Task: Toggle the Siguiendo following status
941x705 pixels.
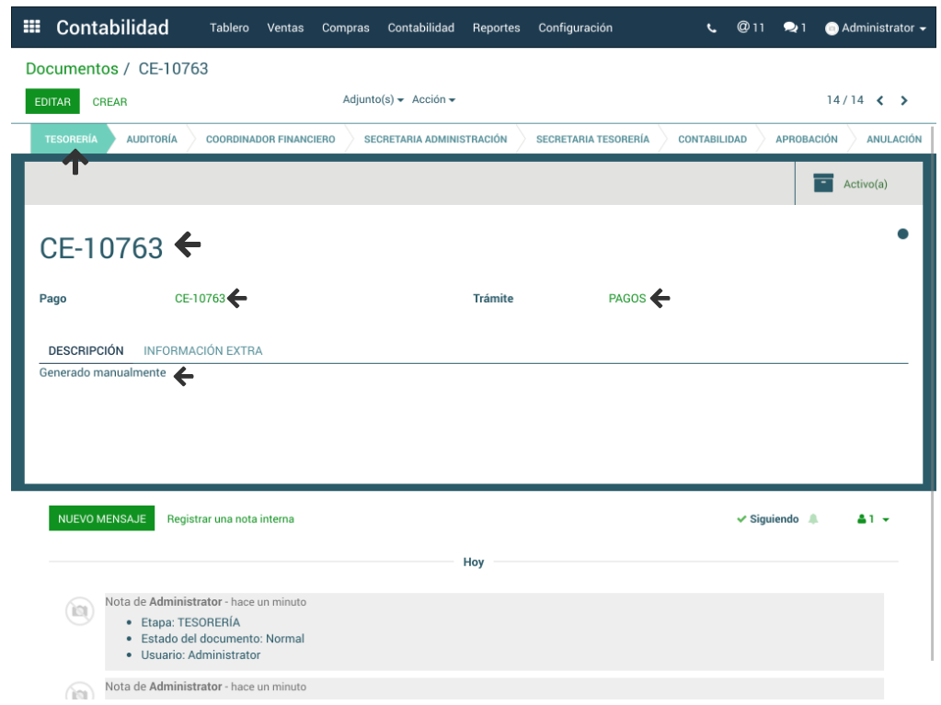Action: pos(768,519)
